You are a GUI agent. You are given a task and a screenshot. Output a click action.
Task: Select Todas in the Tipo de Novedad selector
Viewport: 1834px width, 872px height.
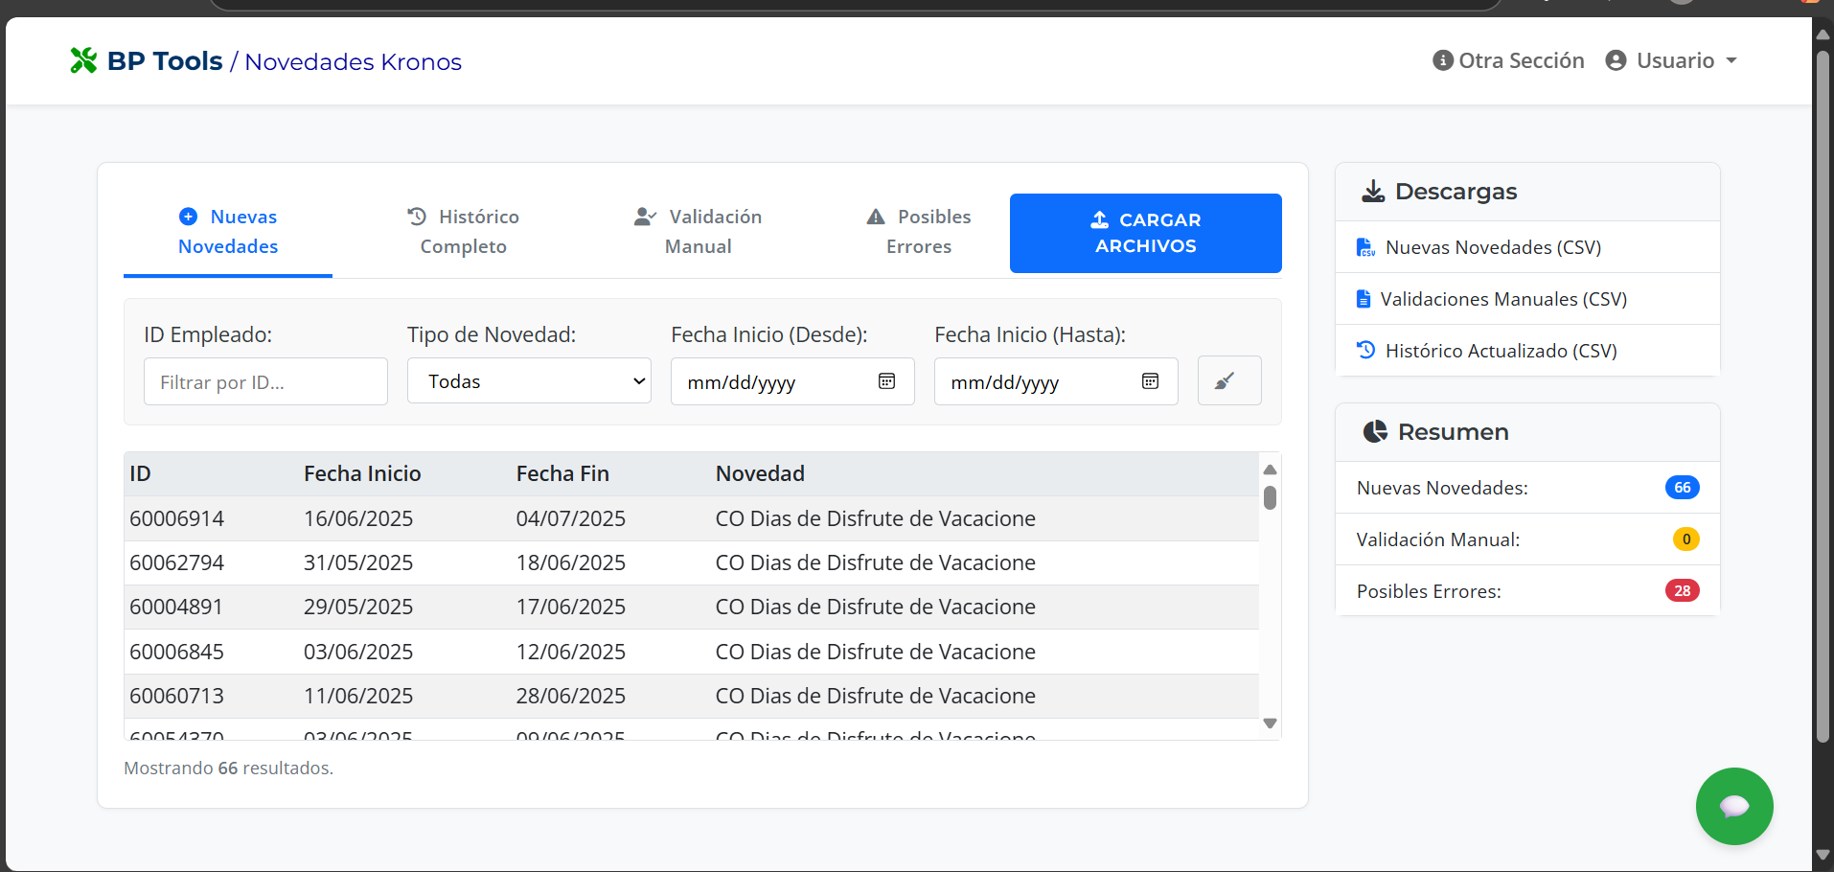click(x=529, y=380)
